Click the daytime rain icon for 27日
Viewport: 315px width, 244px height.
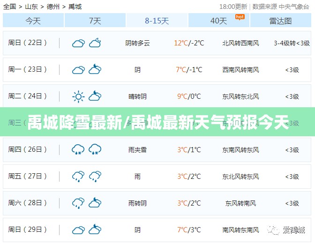78,177
